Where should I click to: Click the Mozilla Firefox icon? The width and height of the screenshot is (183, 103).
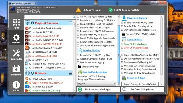(x=27, y=90)
